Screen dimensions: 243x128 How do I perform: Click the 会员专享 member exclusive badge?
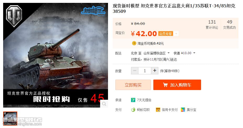(x=165, y=34)
